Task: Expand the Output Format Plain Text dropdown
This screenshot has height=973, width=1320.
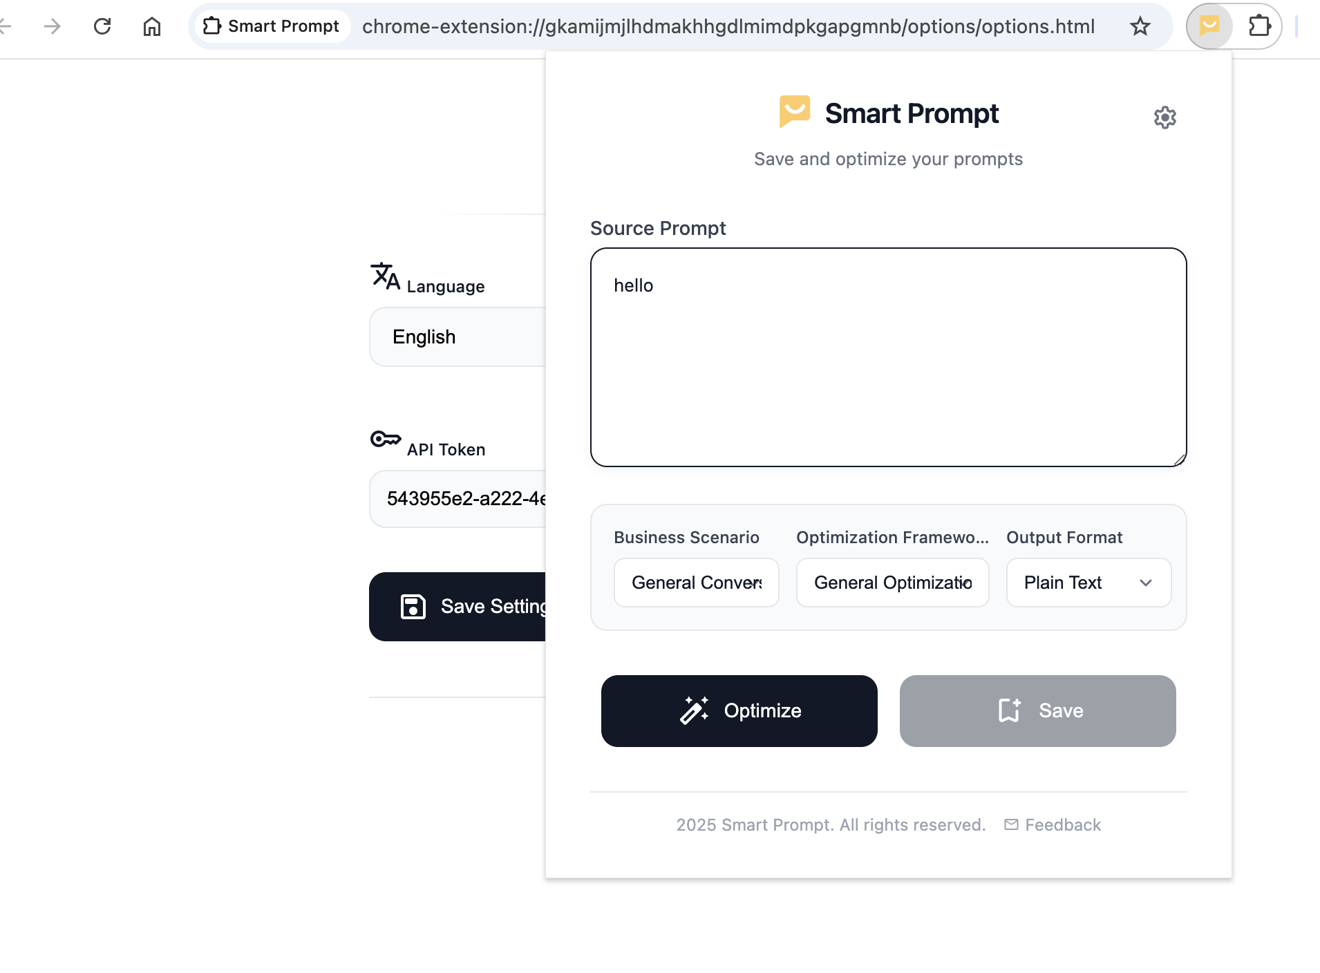Action: point(1088,583)
